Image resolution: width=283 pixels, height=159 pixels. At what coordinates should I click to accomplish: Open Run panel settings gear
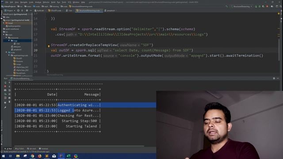[274, 79]
